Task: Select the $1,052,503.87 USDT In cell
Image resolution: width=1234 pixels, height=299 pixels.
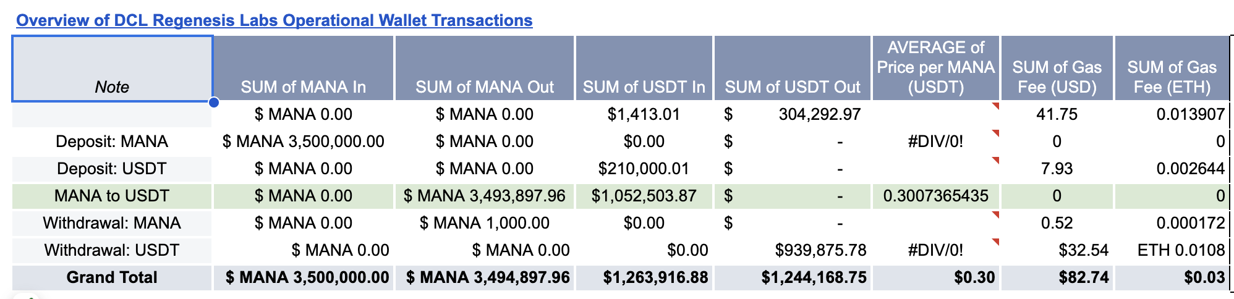Action: point(644,196)
